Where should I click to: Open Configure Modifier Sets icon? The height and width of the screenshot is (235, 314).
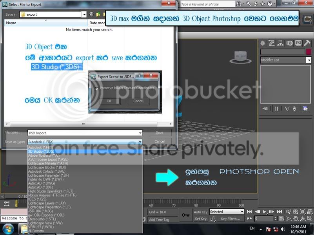click(x=305, y=108)
